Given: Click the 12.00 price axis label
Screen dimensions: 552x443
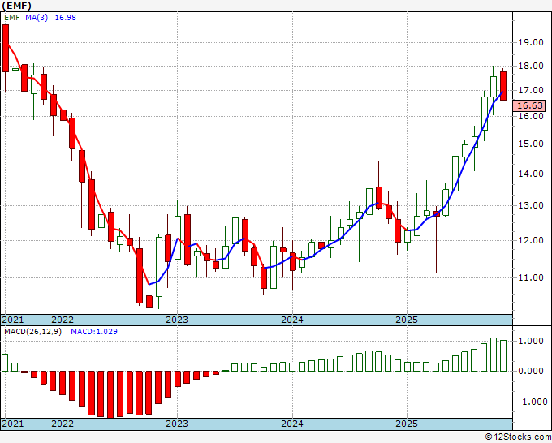Looking at the screenshot, I should [x=531, y=240].
